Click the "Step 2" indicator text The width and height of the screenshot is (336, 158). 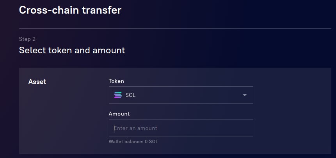pos(27,39)
